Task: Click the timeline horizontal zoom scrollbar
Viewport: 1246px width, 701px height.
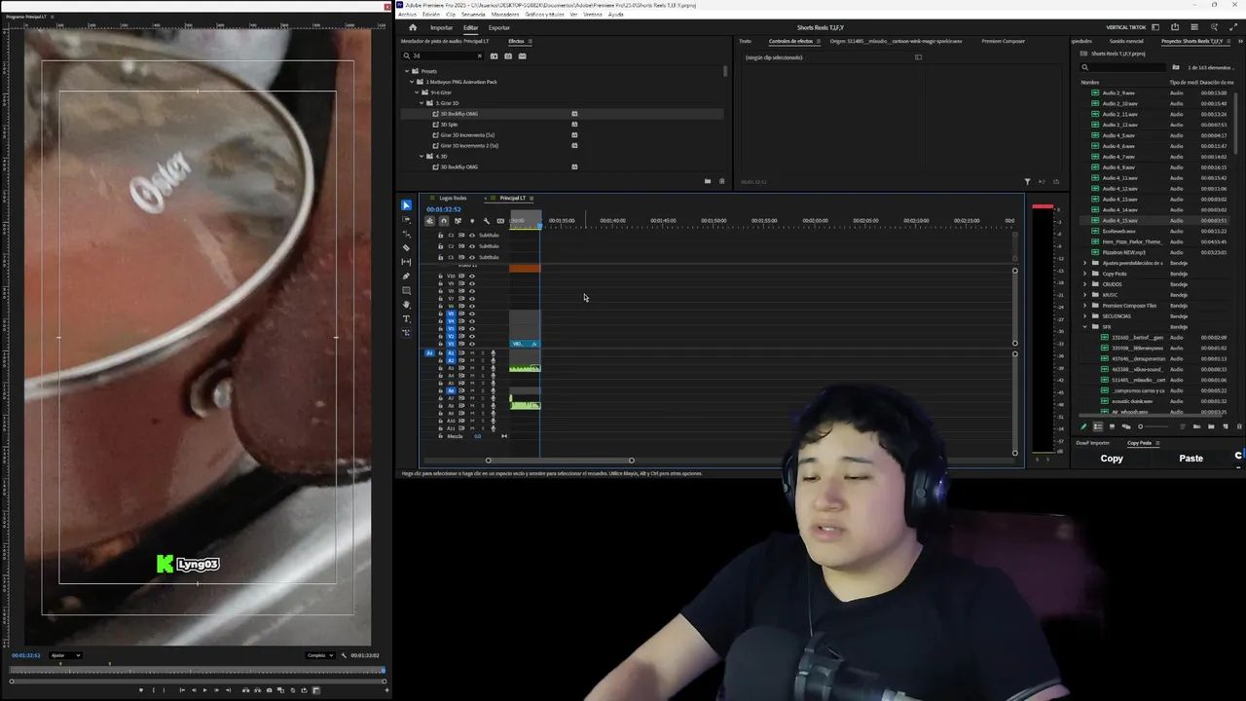Action: click(560, 461)
